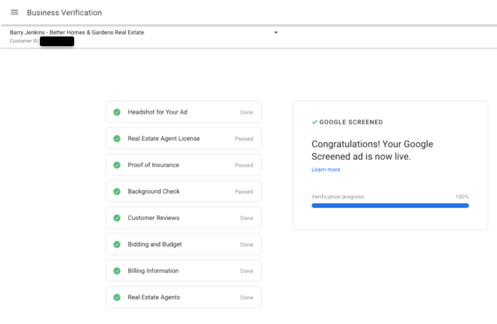
Task: Click the Google Screened checkmark badge
Action: (x=315, y=122)
